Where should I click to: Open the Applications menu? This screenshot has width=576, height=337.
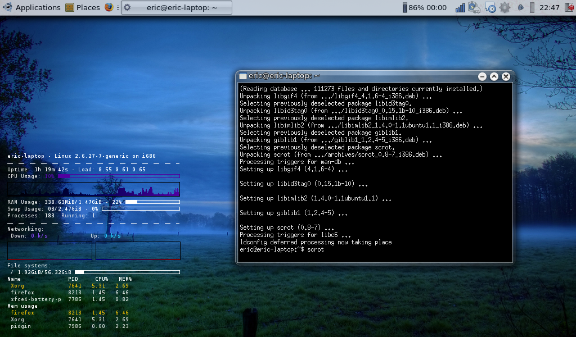pos(38,7)
